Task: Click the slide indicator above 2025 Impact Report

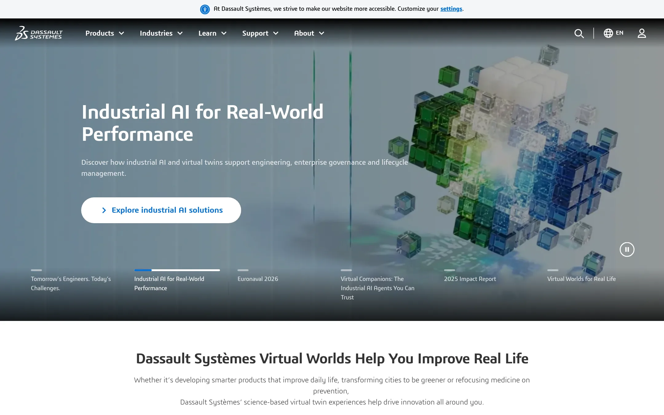Action: coord(449,270)
